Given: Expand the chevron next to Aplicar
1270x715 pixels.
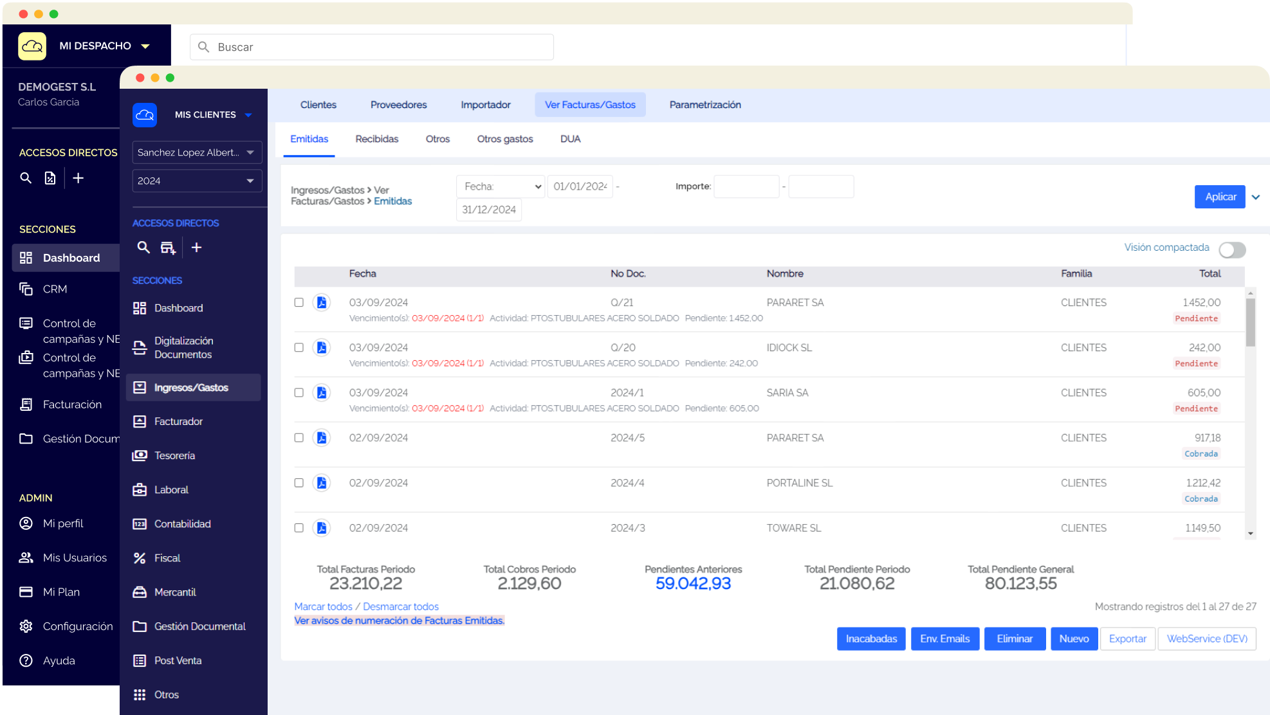Looking at the screenshot, I should (1256, 197).
